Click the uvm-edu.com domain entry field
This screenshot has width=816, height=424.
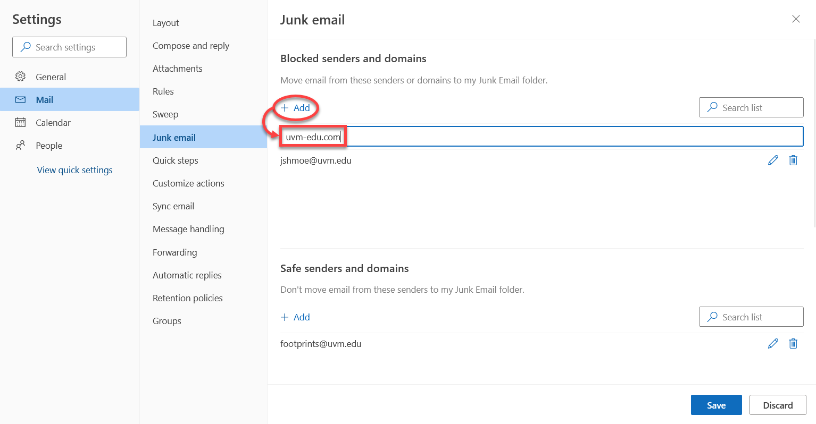tap(542, 137)
